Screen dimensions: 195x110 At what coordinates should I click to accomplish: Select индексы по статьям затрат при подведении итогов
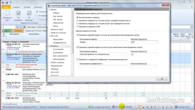coord(77,24)
